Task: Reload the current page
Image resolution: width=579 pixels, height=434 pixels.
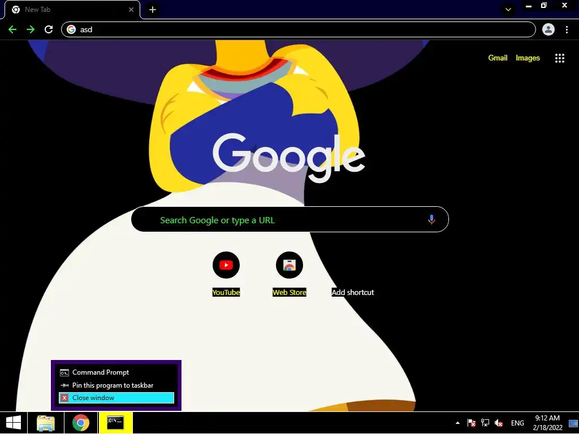Action: point(49,29)
